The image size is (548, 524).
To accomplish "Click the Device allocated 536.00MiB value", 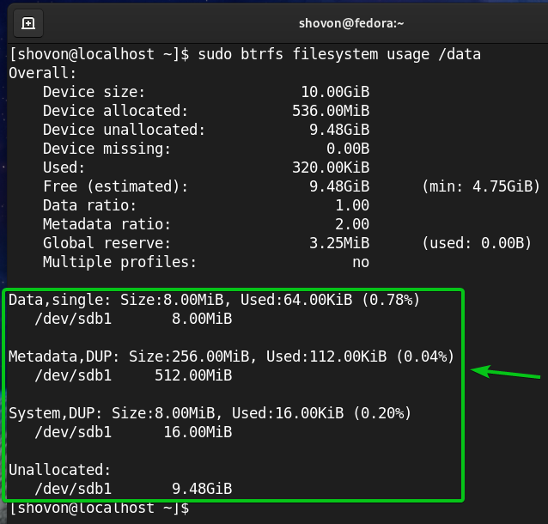I will pos(331,111).
